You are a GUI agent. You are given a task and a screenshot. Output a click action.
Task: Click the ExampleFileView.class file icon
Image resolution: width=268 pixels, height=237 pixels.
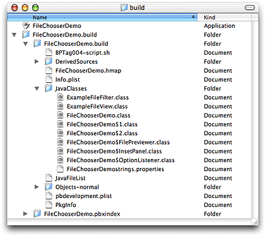[x=61, y=106]
